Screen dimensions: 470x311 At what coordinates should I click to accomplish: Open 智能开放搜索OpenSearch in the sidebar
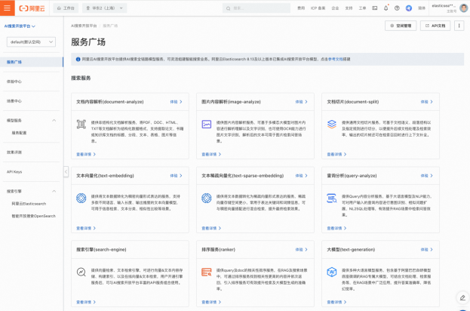click(x=32, y=216)
